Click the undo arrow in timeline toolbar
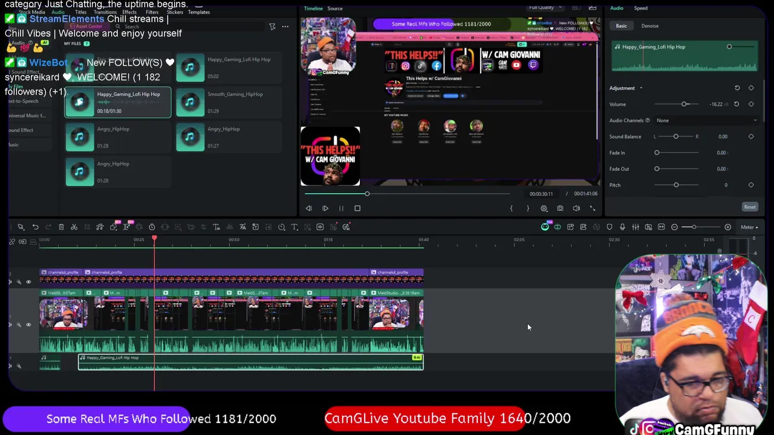 36,227
